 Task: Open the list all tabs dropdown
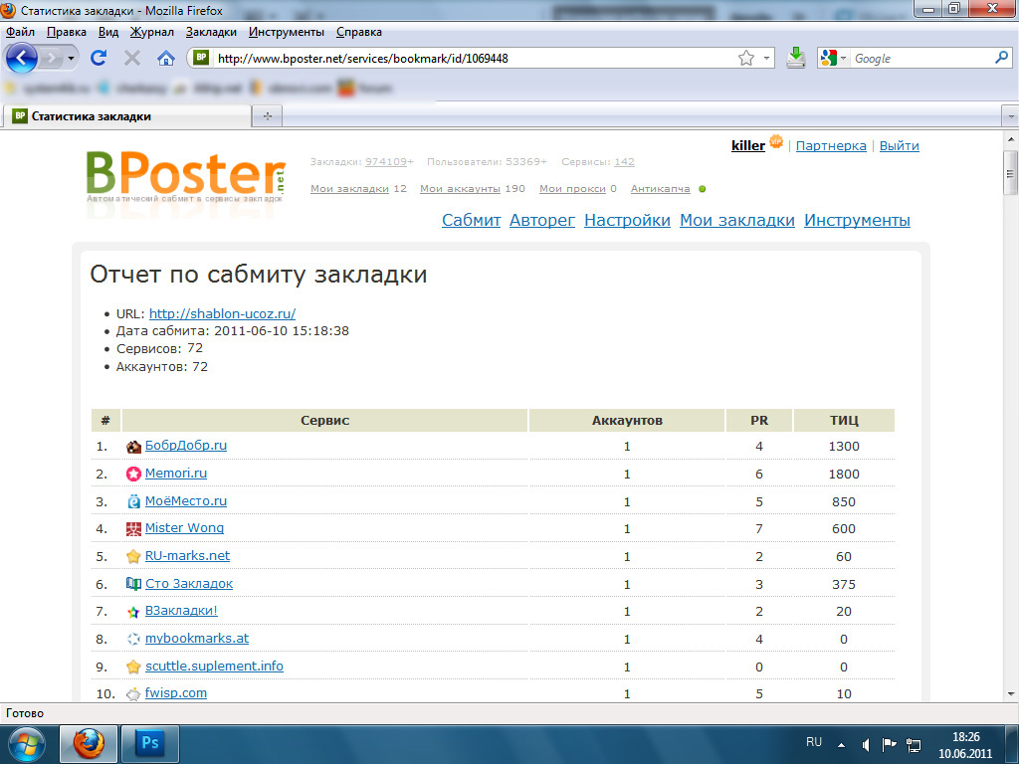[x=1011, y=116]
